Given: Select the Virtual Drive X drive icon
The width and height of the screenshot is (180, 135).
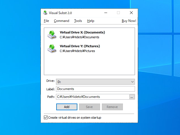Looking at the screenshot, I should click(52, 35).
